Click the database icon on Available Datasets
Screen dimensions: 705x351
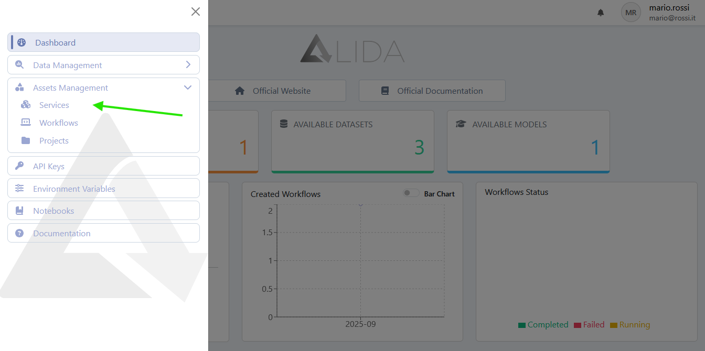(x=284, y=124)
